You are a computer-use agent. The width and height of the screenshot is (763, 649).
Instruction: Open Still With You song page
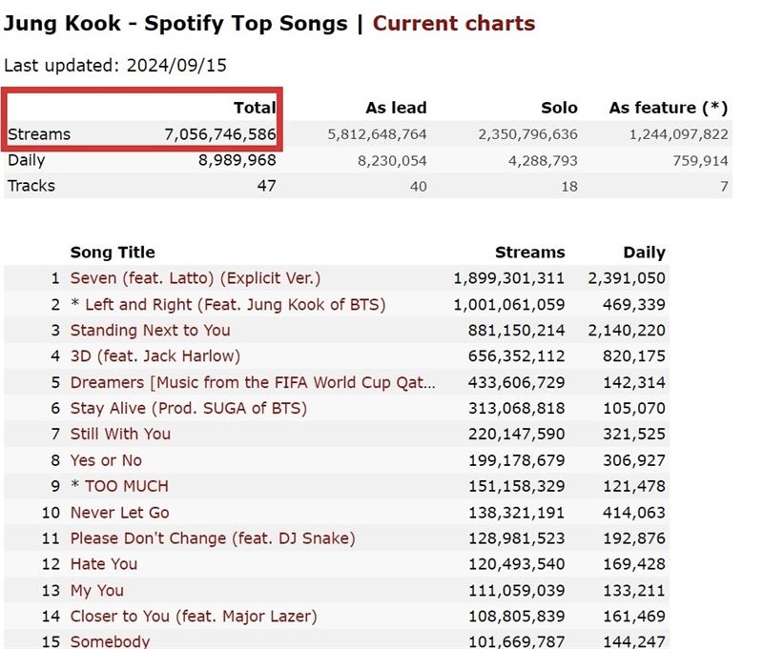click(x=120, y=434)
